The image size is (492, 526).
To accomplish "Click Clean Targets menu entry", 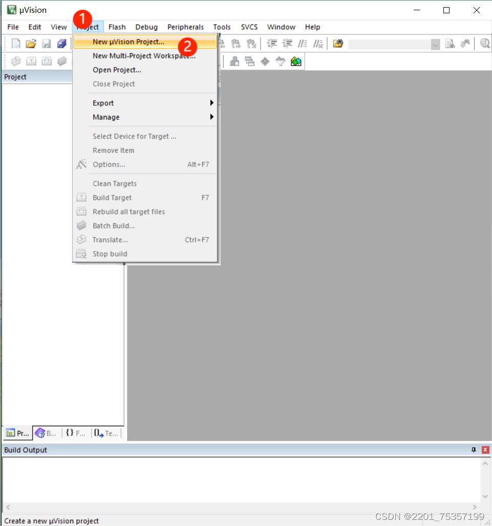I will tap(145, 184).
